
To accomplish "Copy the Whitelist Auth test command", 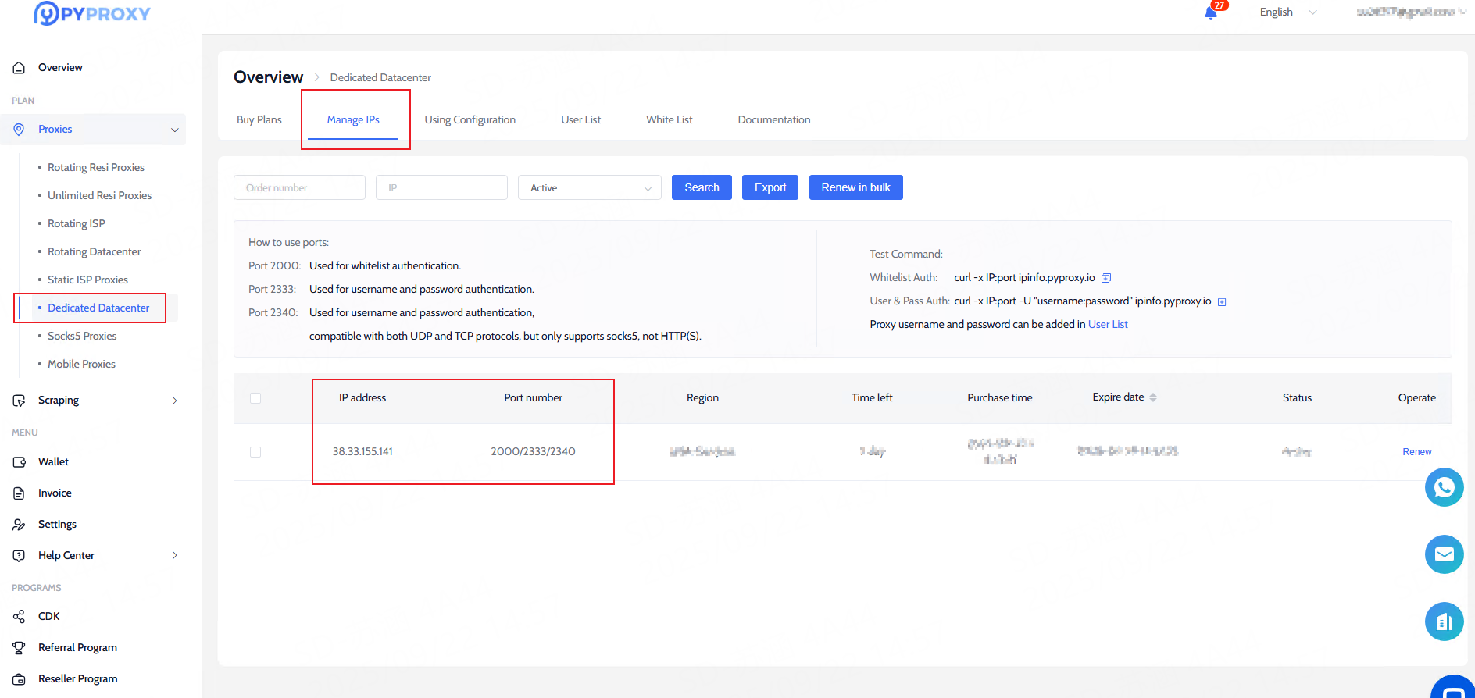I will coord(1105,278).
